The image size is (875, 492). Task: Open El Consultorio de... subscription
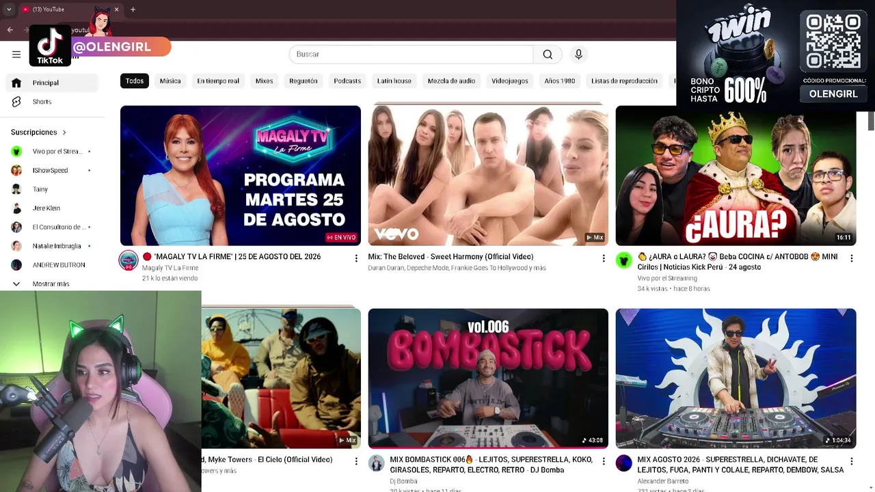point(52,227)
